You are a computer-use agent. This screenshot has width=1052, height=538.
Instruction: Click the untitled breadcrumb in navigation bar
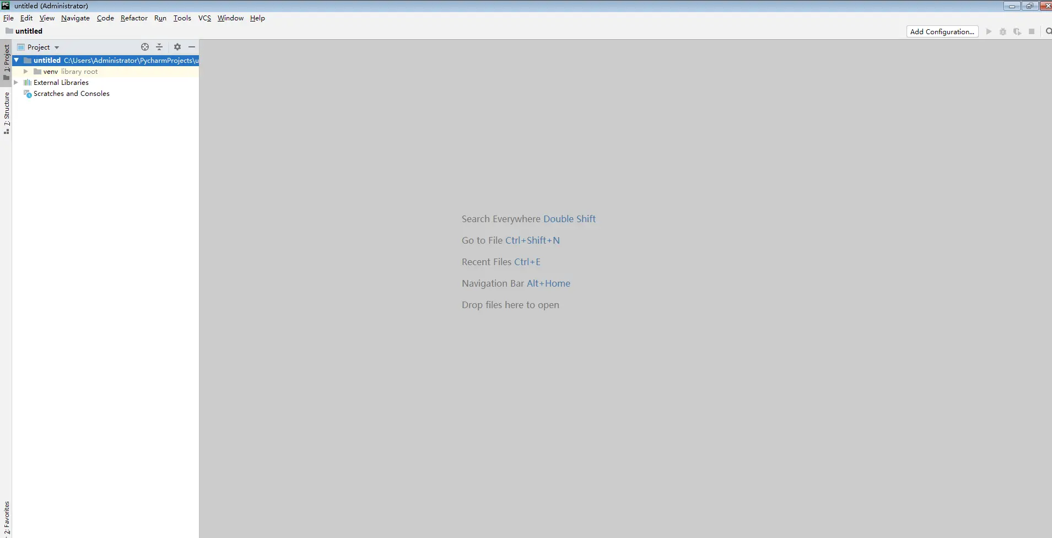(24, 31)
